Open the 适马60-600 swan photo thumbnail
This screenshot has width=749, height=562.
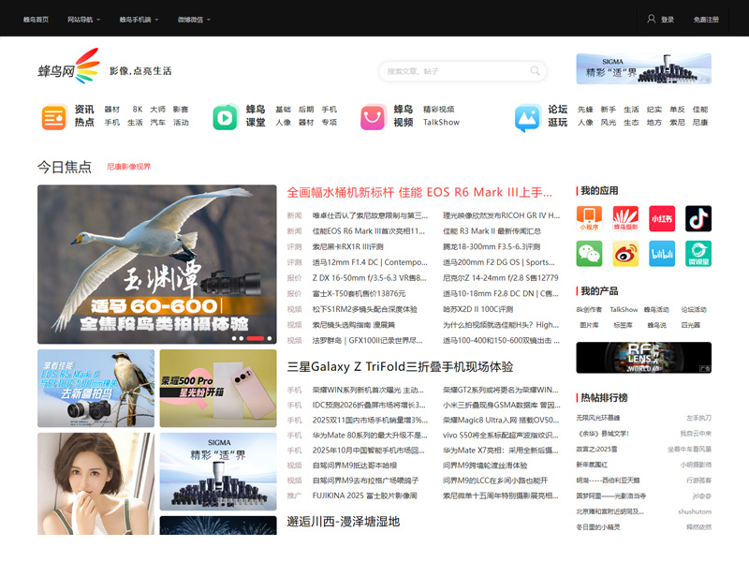tap(156, 262)
